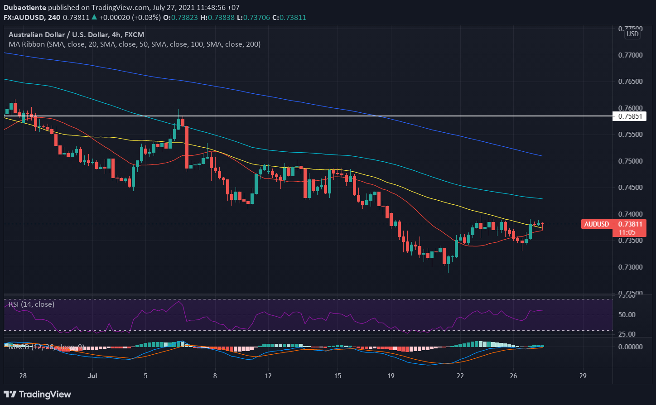Click the change value +0.00020 (+0.03%)

pyautogui.click(x=130, y=17)
